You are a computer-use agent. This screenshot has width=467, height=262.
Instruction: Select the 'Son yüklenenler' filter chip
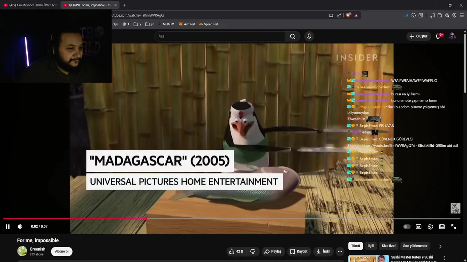click(x=415, y=246)
